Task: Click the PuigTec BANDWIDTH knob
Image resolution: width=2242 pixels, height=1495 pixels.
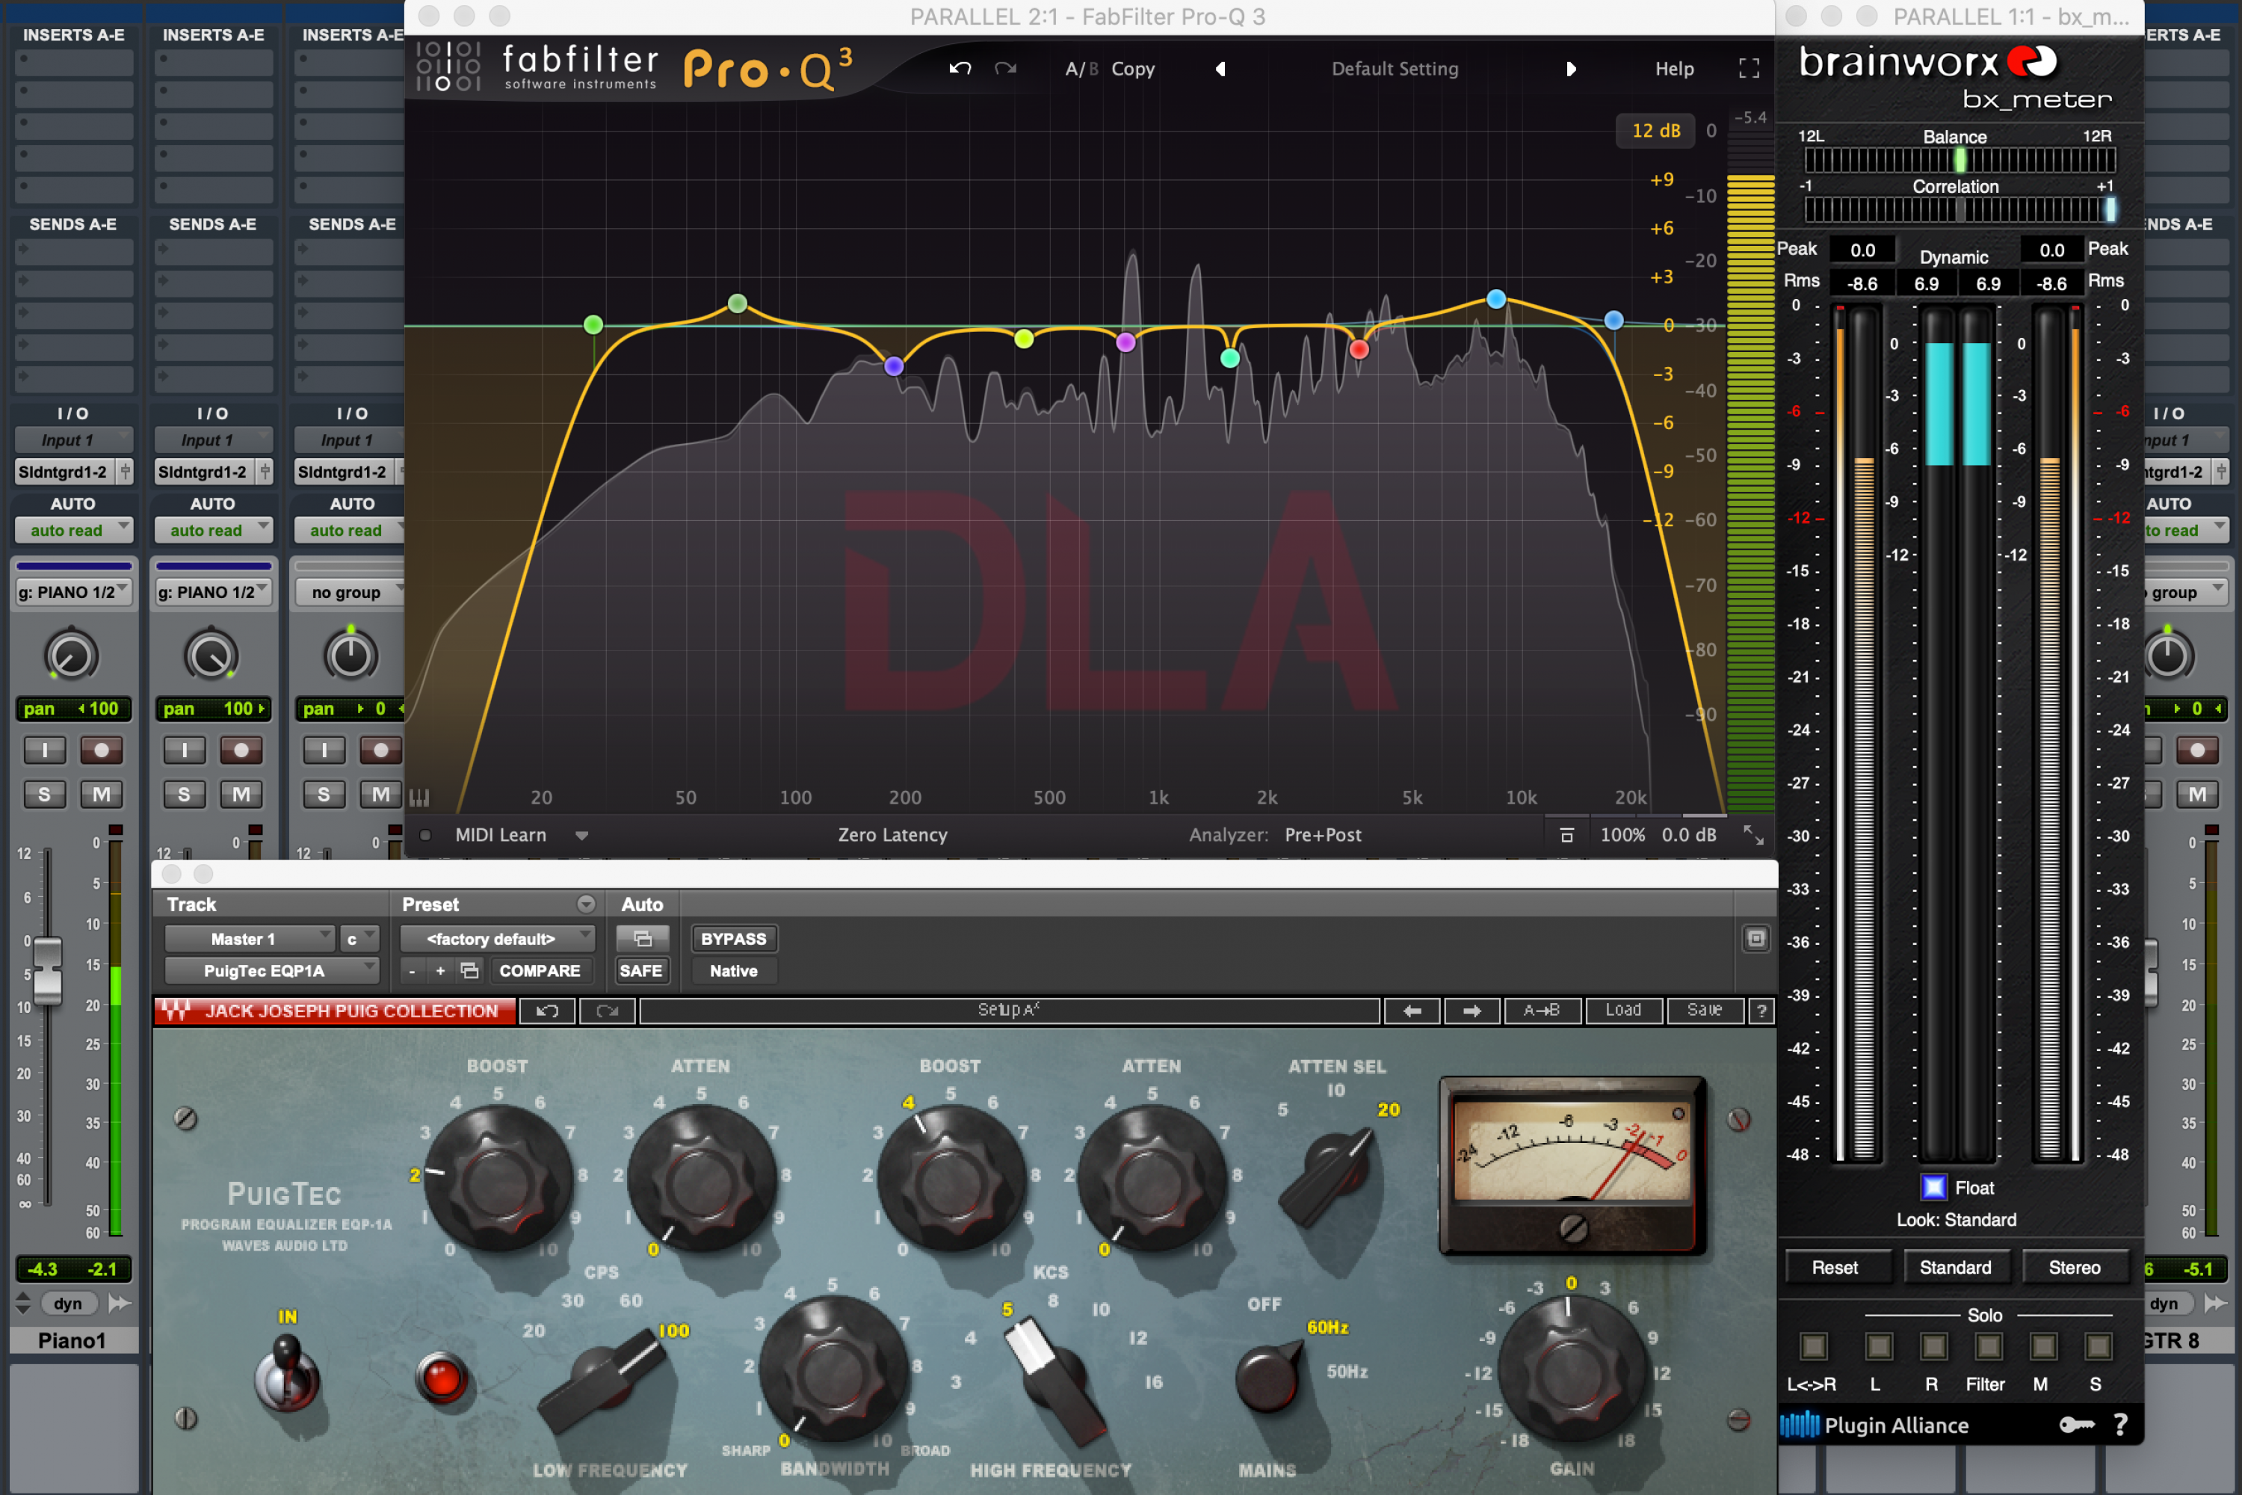Action: coord(833,1370)
